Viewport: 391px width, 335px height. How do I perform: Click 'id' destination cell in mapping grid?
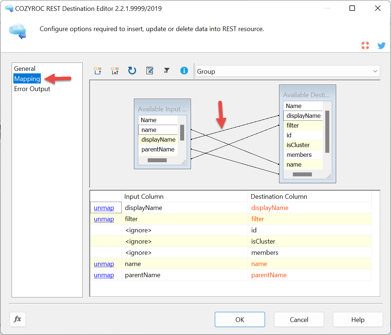point(309,230)
